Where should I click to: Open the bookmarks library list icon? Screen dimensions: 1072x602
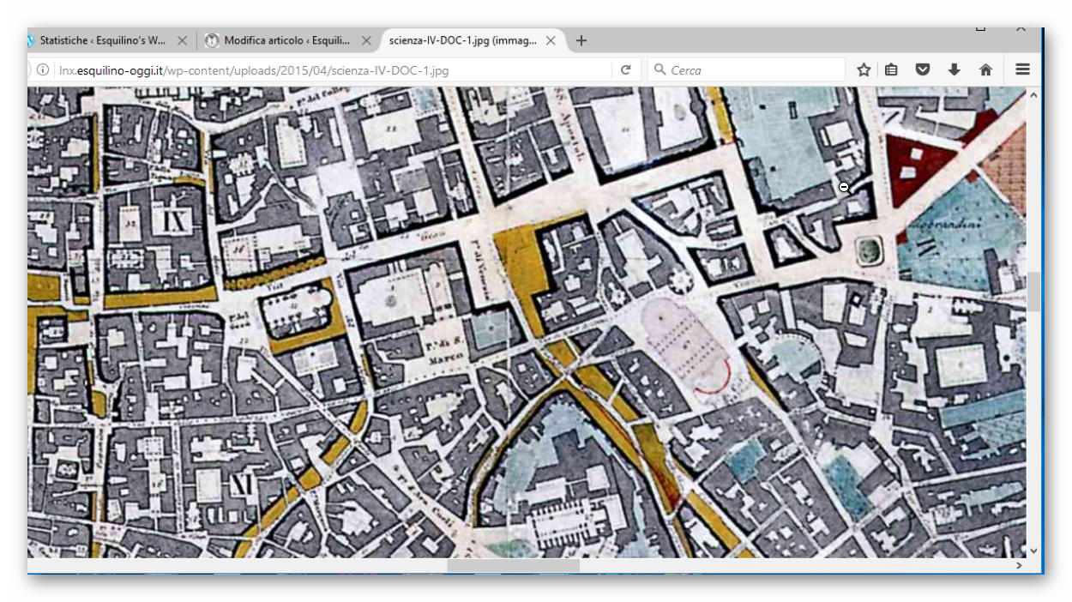point(892,70)
